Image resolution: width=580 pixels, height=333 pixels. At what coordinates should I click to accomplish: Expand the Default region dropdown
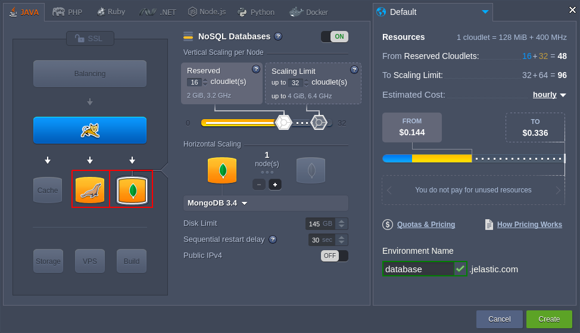click(x=485, y=12)
